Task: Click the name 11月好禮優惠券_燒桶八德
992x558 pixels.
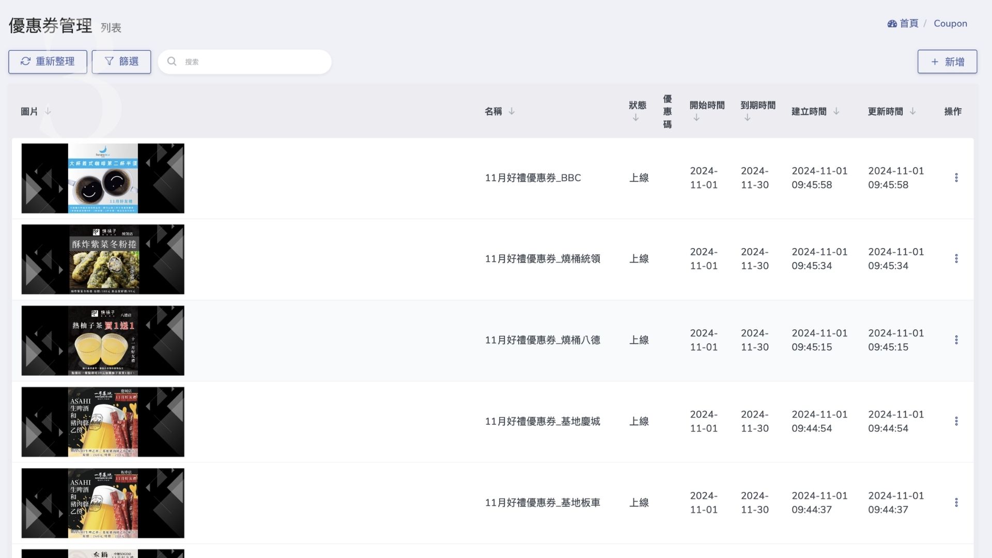Action: (542, 340)
